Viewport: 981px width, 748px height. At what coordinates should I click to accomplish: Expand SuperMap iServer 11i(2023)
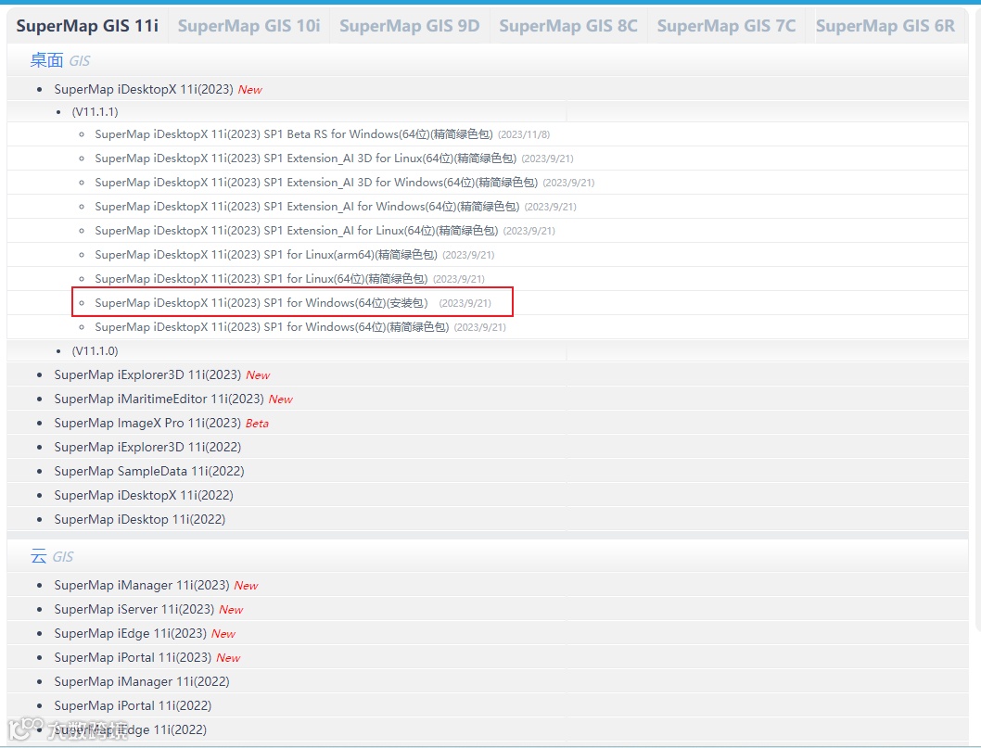[134, 609]
